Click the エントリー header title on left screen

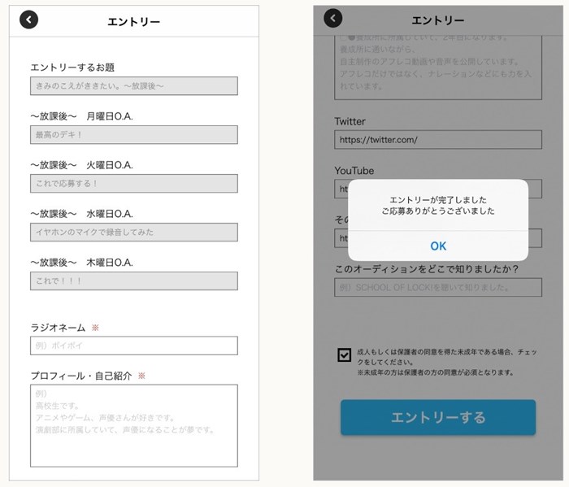[134, 22]
